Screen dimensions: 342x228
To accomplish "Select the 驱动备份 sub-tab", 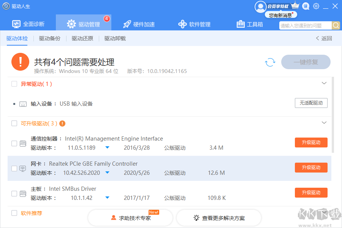I will click(x=50, y=39).
